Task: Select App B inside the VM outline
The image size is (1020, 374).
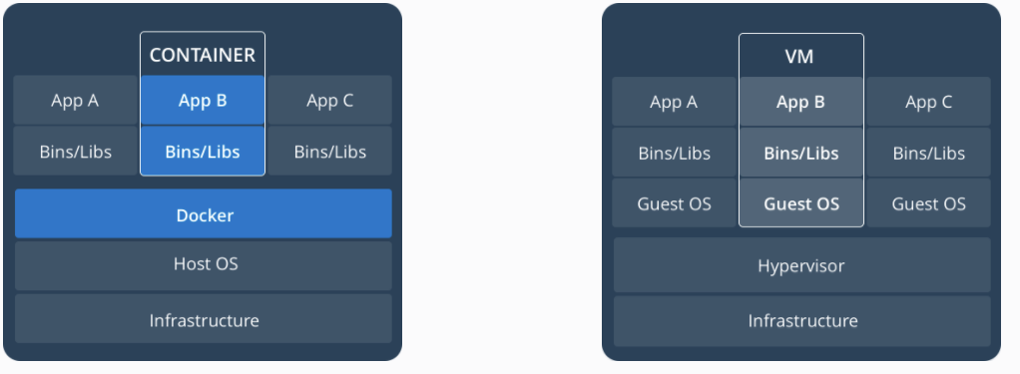Action: pos(800,102)
